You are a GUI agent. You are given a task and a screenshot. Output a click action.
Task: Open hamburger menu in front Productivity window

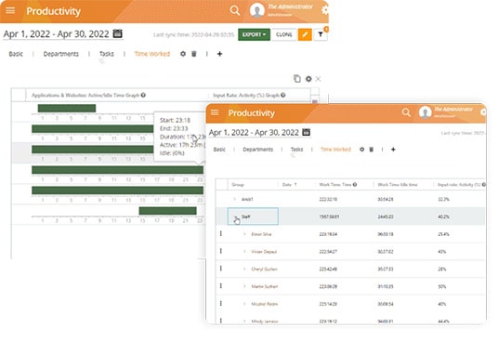[215, 112]
